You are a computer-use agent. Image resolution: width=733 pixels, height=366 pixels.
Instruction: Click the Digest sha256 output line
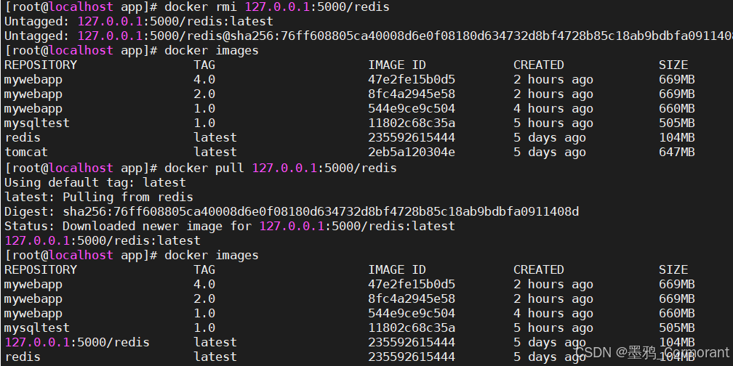point(292,211)
